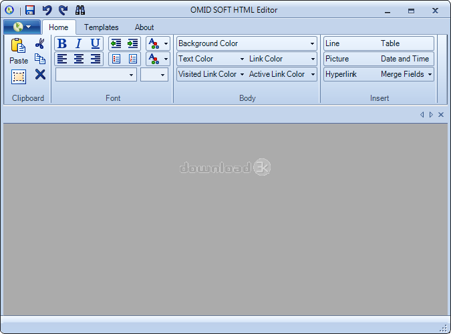Click the resize grip in status bar

pos(444,328)
